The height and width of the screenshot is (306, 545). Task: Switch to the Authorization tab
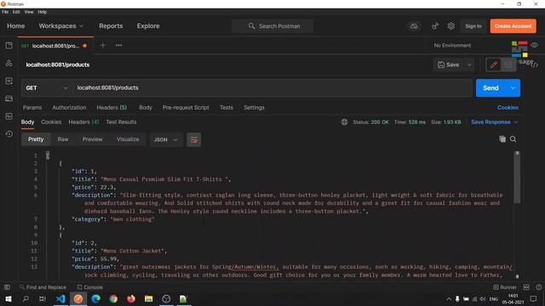pos(69,108)
